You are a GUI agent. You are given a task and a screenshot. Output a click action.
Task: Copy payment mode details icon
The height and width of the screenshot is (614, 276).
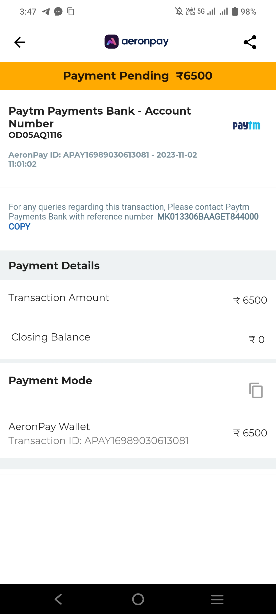[x=256, y=390]
